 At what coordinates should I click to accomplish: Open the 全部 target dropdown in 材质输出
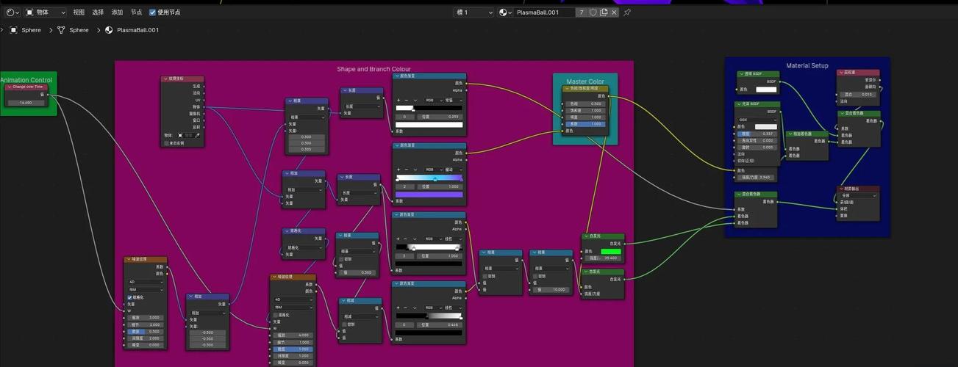[x=859, y=196]
